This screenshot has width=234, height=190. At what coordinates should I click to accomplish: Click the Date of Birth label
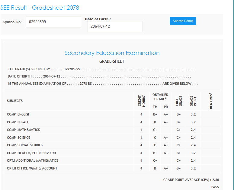(98, 19)
